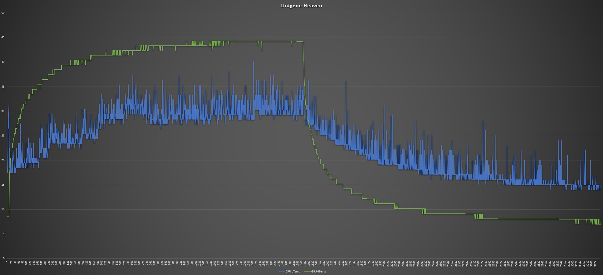The image size is (603, 275).
Task: Click the 15 label on vertical axis
Action: 3,185
